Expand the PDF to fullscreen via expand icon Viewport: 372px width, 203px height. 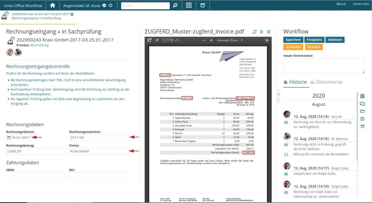tap(254, 32)
